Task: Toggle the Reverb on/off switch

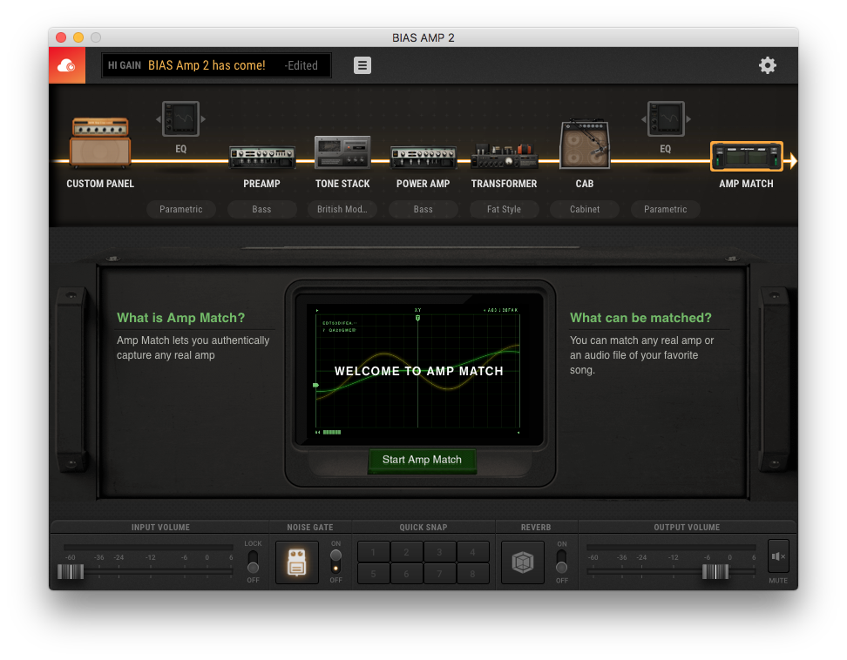Action: coord(562,562)
